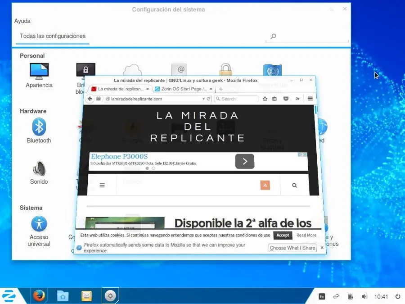Close the Zorin OS Start Page tab
Viewport: 405px width, 304px height.
click(x=211, y=89)
